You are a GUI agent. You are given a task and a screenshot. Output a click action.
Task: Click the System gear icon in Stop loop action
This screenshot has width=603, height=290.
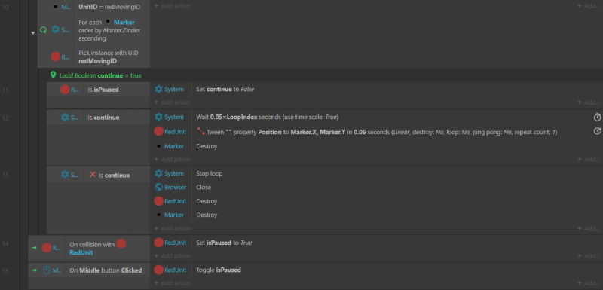[158, 173]
